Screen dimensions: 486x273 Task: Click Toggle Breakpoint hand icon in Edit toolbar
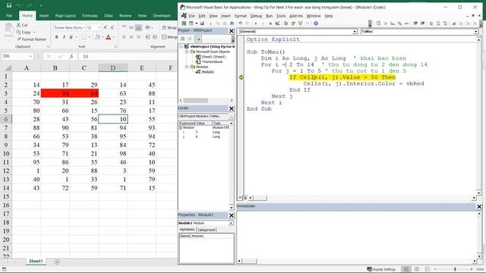pos(431,24)
